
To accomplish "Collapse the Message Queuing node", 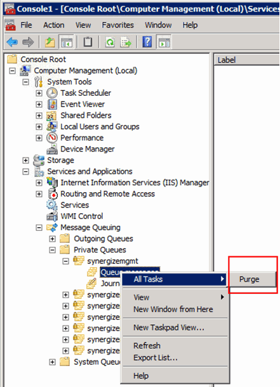I will (39, 228).
